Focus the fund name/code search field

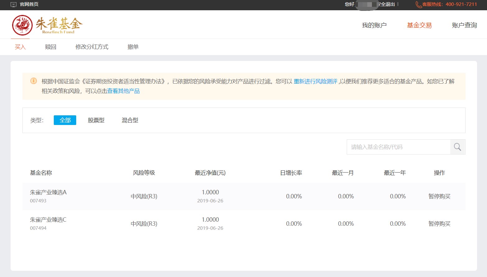(398, 147)
